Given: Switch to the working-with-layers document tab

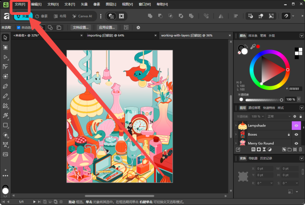Looking at the screenshot, I should click(186, 35).
